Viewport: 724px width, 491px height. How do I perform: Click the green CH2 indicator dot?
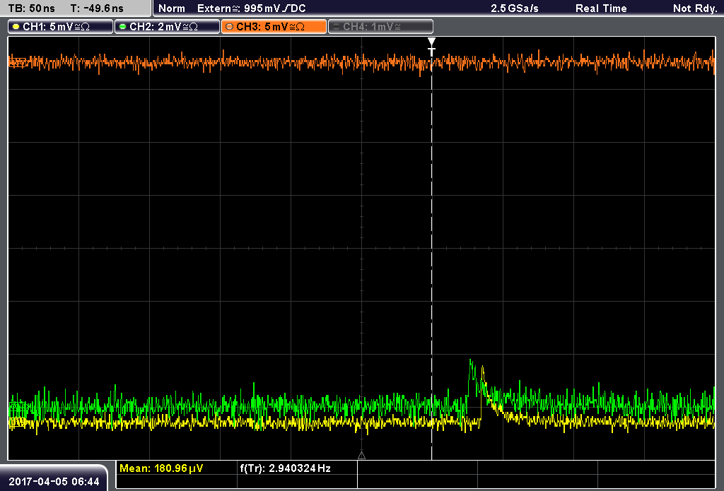pyautogui.click(x=123, y=27)
